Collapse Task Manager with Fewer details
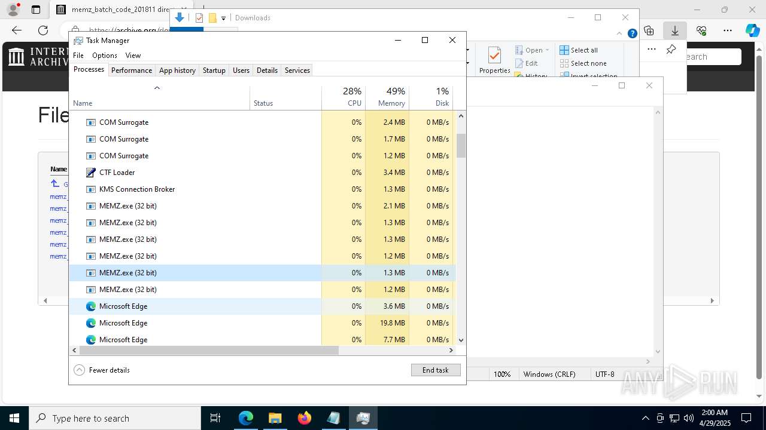The width and height of the screenshot is (766, 430). click(x=102, y=370)
